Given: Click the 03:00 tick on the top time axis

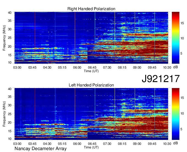Looking at the screenshot, I should pos(17,67).
